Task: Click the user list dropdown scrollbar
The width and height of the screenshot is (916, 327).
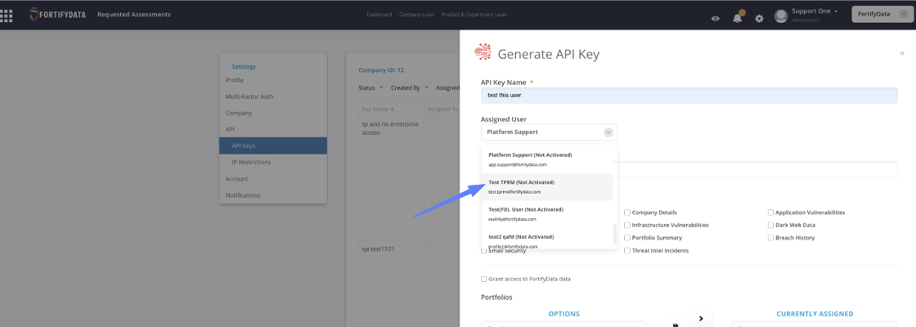Action: tap(613, 234)
